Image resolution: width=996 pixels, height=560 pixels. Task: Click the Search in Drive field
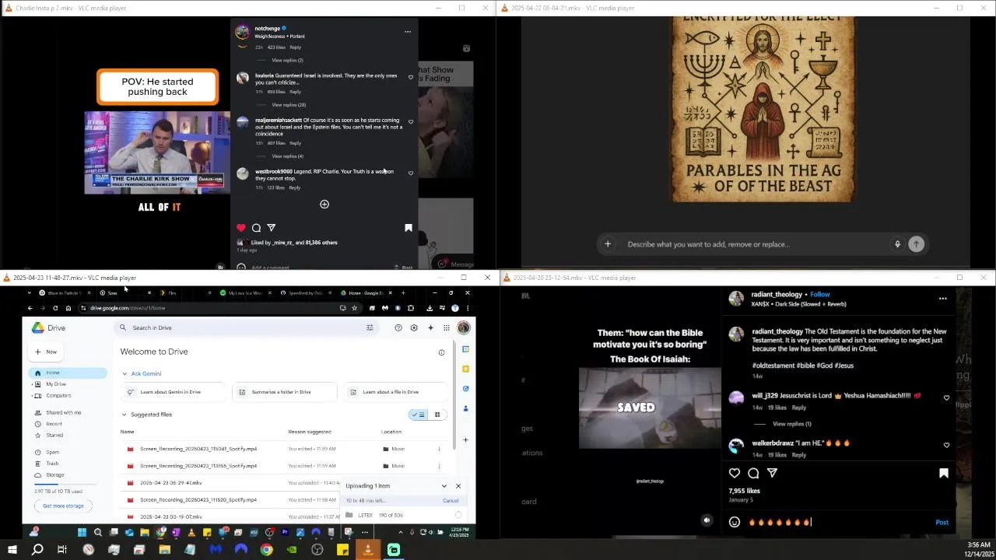(245, 327)
